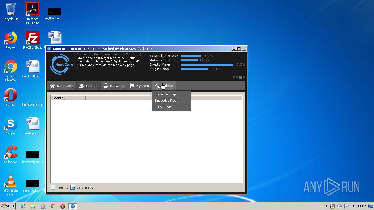Launch Google Chrome desktop shortcut
The height and width of the screenshot is (210, 374).
(x=11, y=71)
